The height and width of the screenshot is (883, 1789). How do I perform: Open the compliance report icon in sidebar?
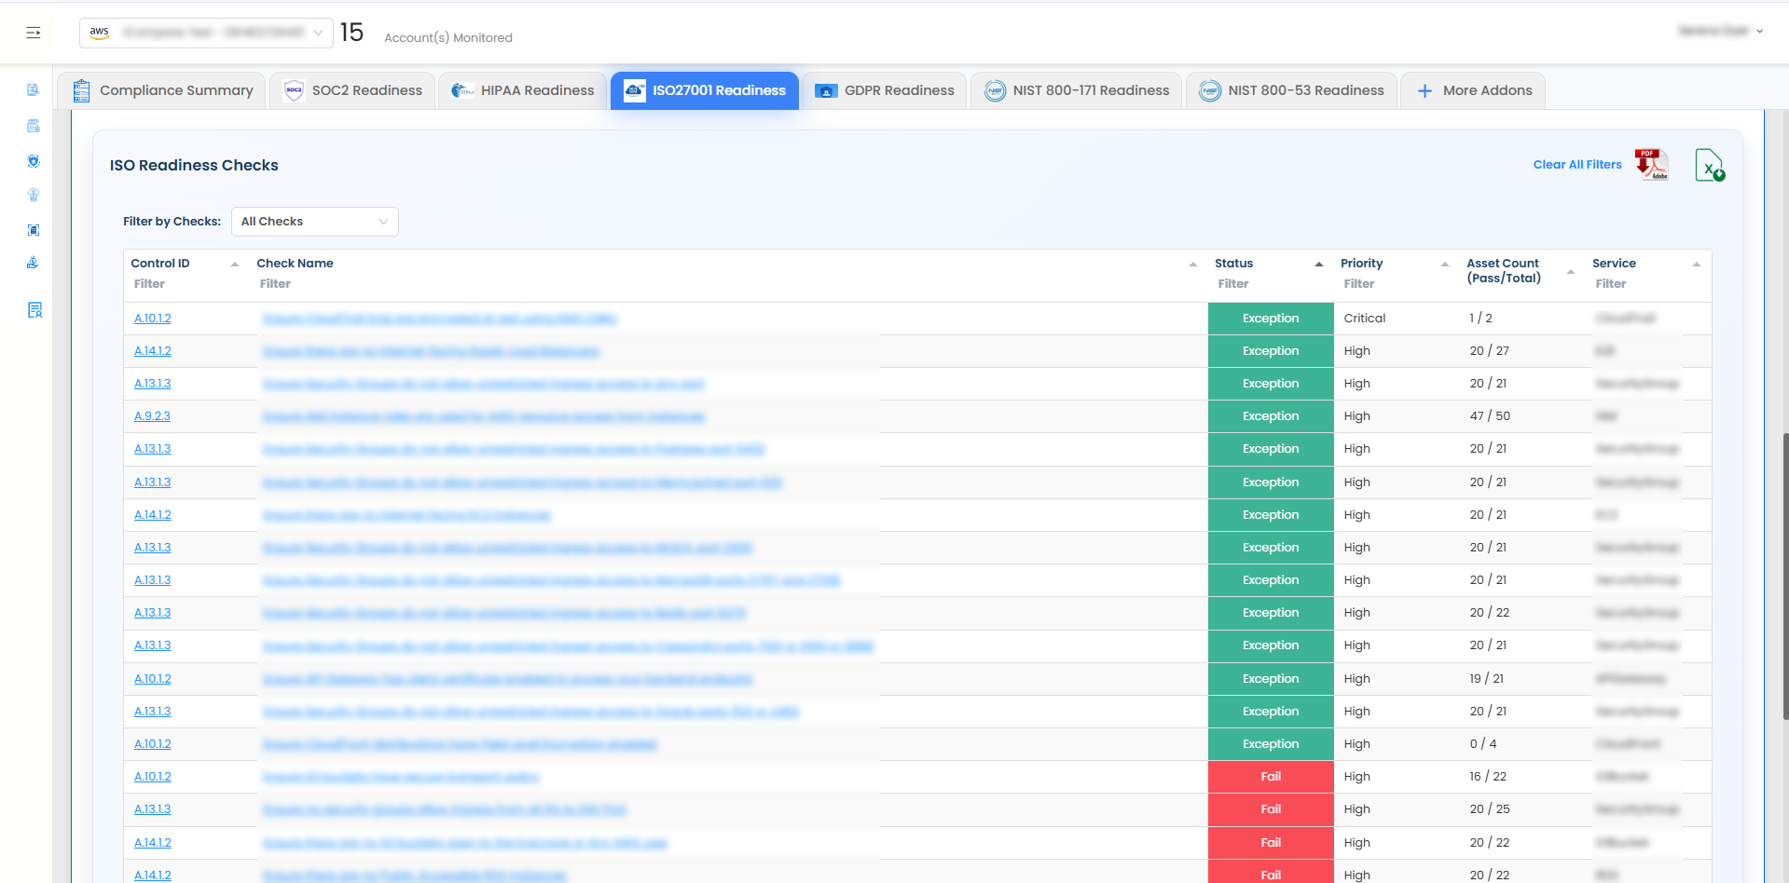point(34,89)
